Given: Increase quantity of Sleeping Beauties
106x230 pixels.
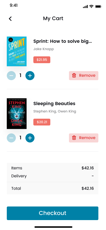Looking at the screenshot, I should (x=30, y=138).
